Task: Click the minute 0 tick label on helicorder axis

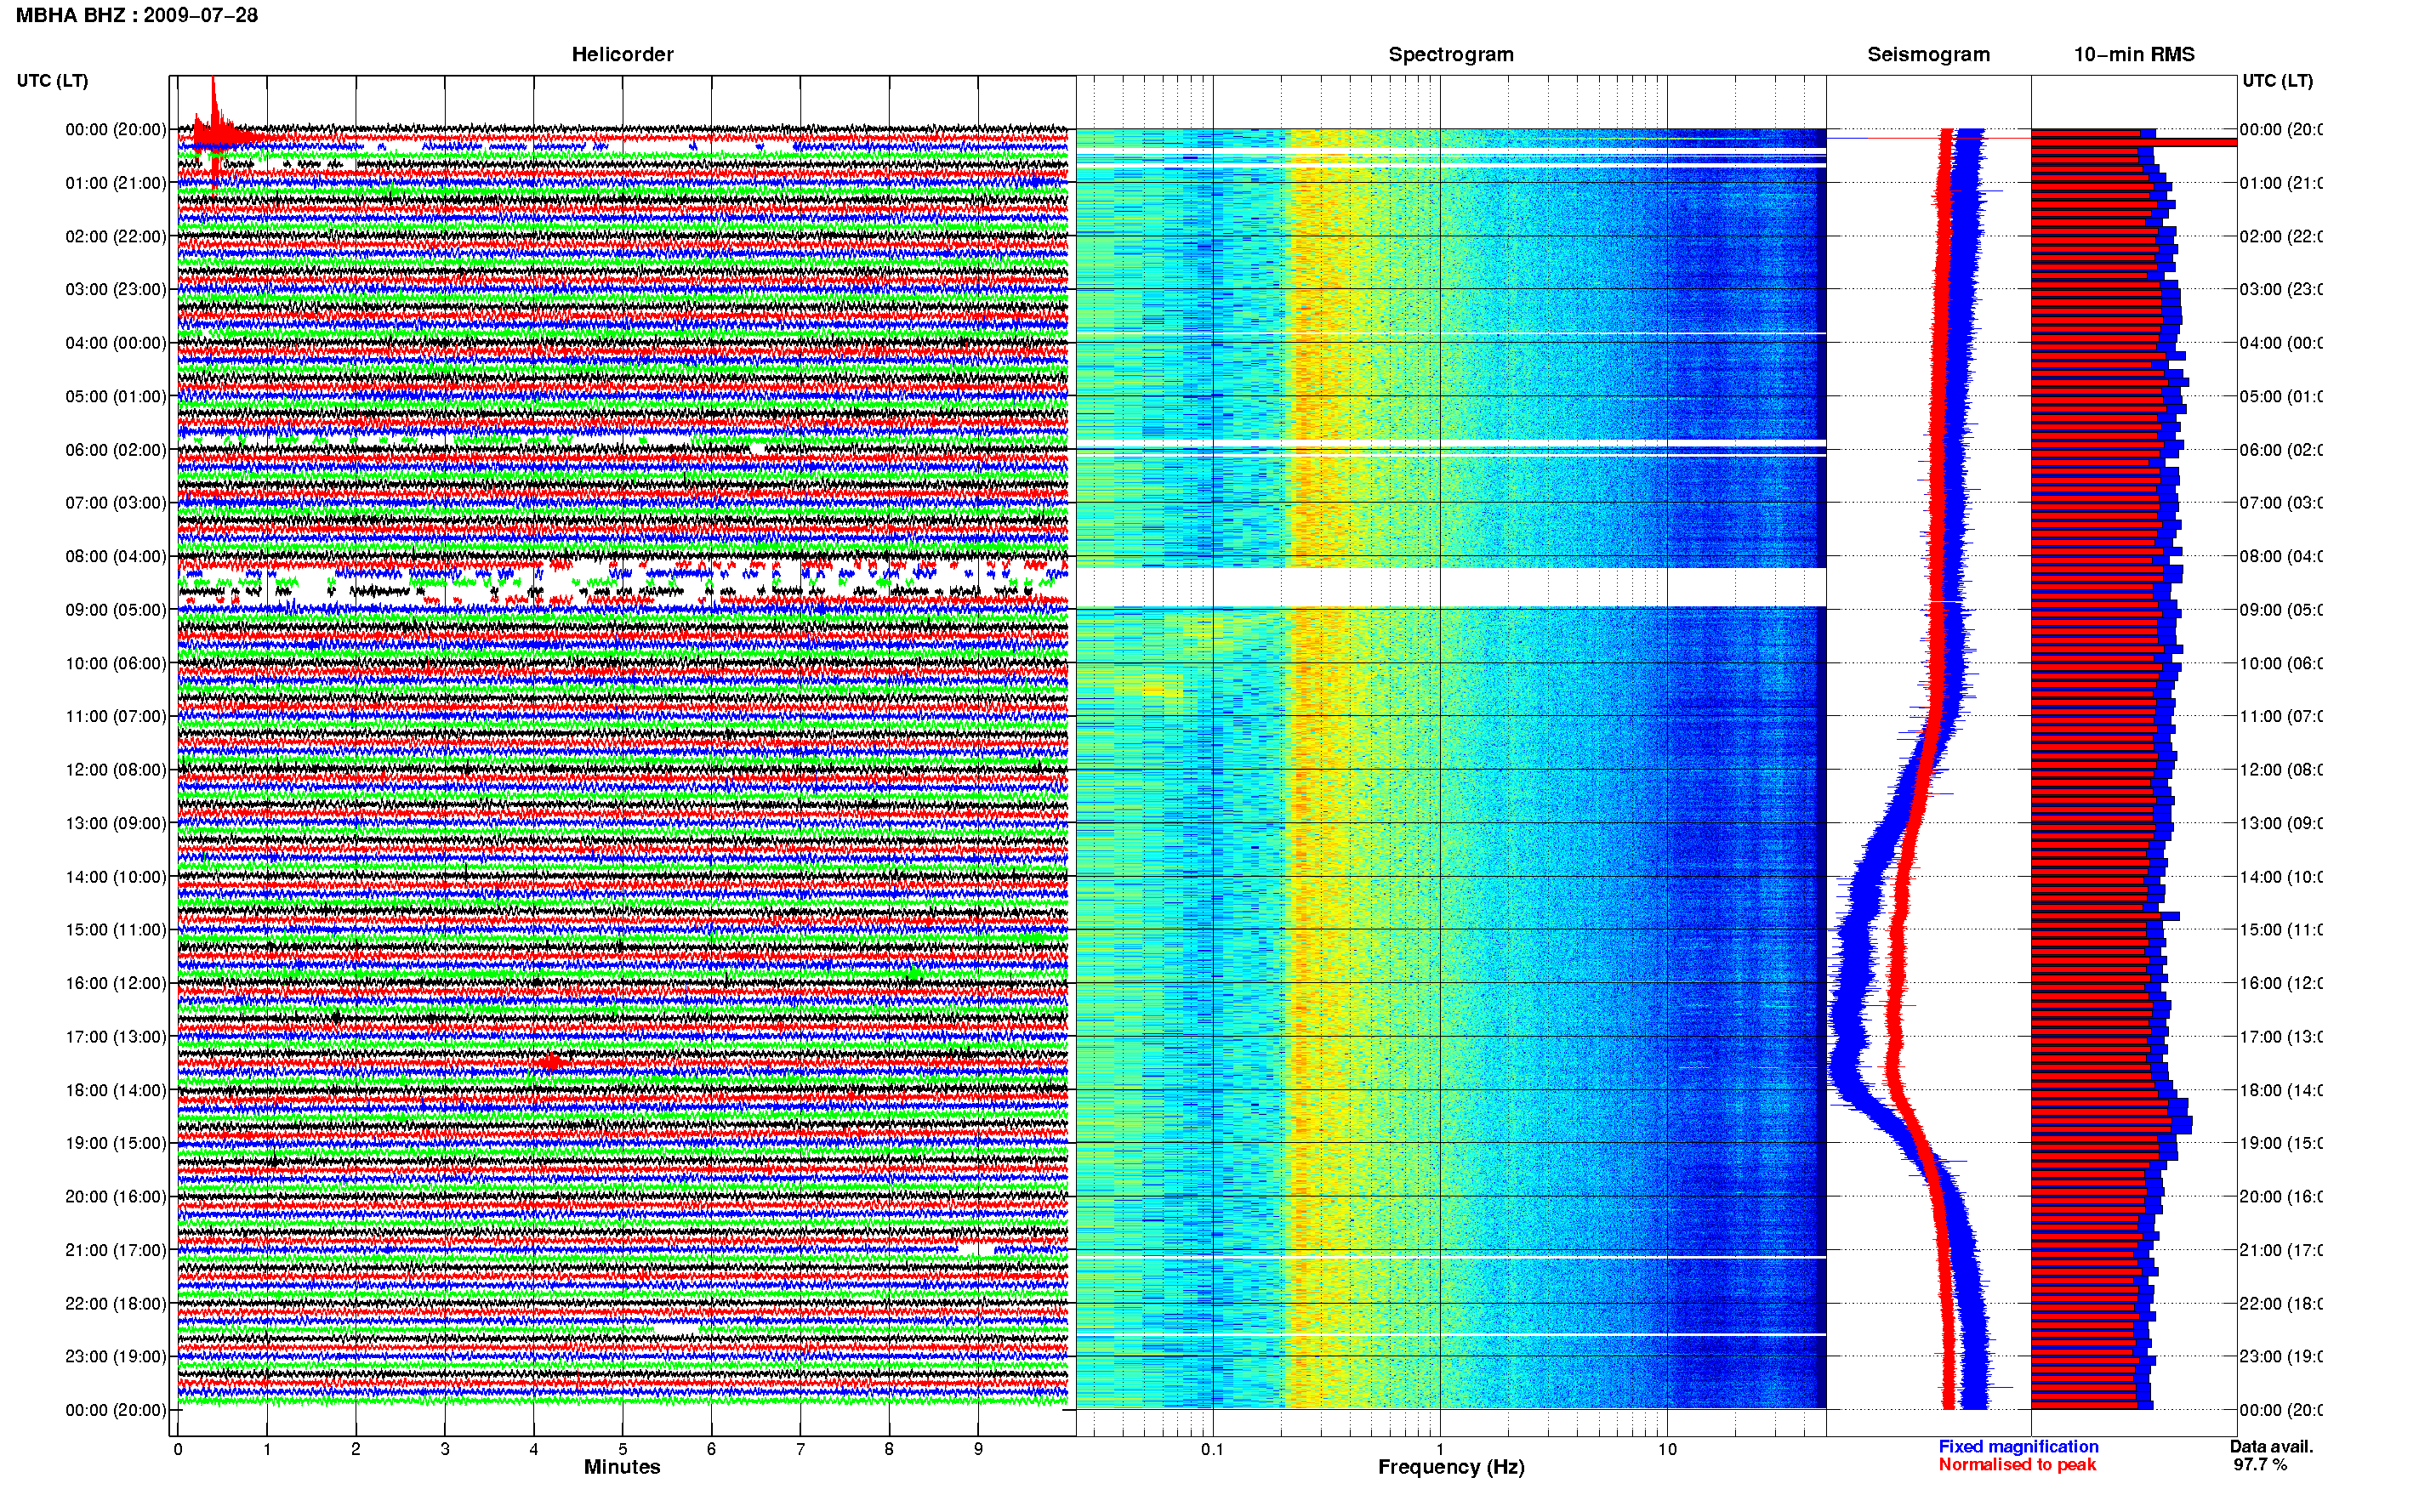Action: click(178, 1449)
